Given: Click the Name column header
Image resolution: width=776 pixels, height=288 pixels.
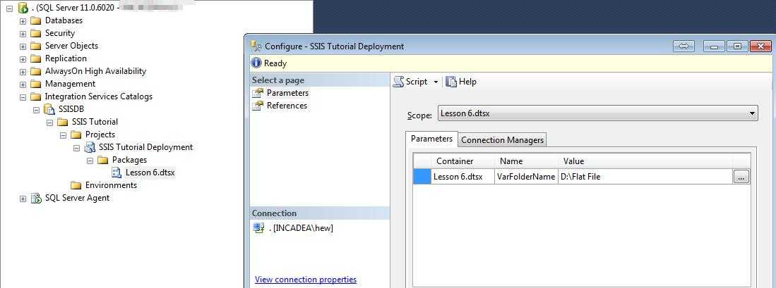Looking at the screenshot, I should [526, 161].
